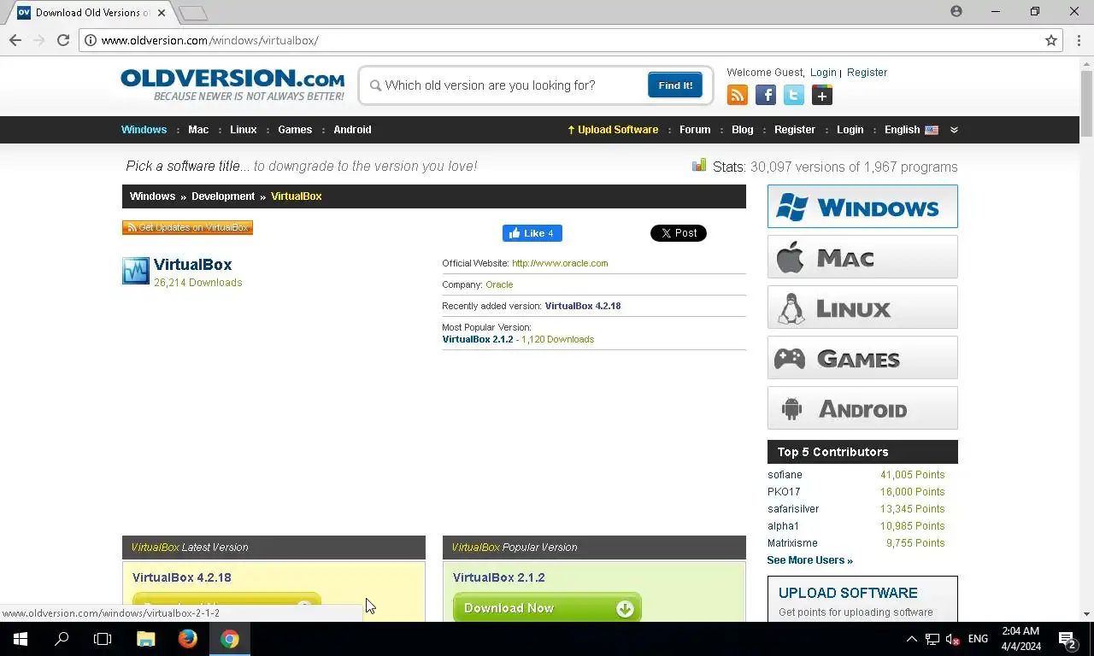Image resolution: width=1094 pixels, height=656 pixels.
Task: Click Chrome's back arrow
Action: 15,40
